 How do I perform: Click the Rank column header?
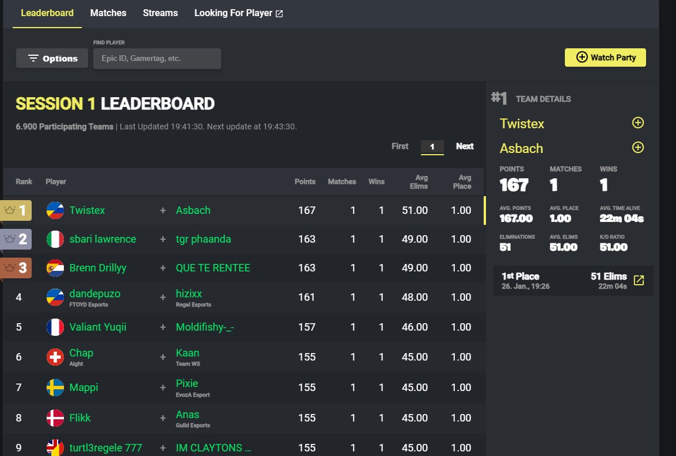(24, 182)
